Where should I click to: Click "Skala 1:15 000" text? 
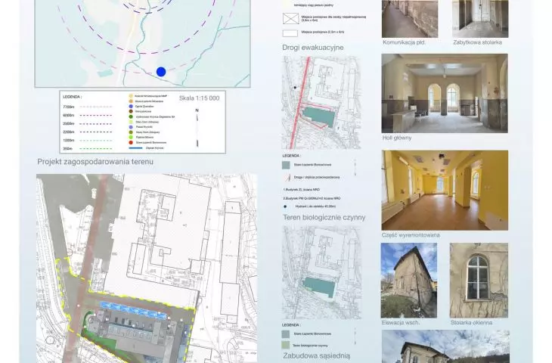pyautogui.click(x=200, y=98)
